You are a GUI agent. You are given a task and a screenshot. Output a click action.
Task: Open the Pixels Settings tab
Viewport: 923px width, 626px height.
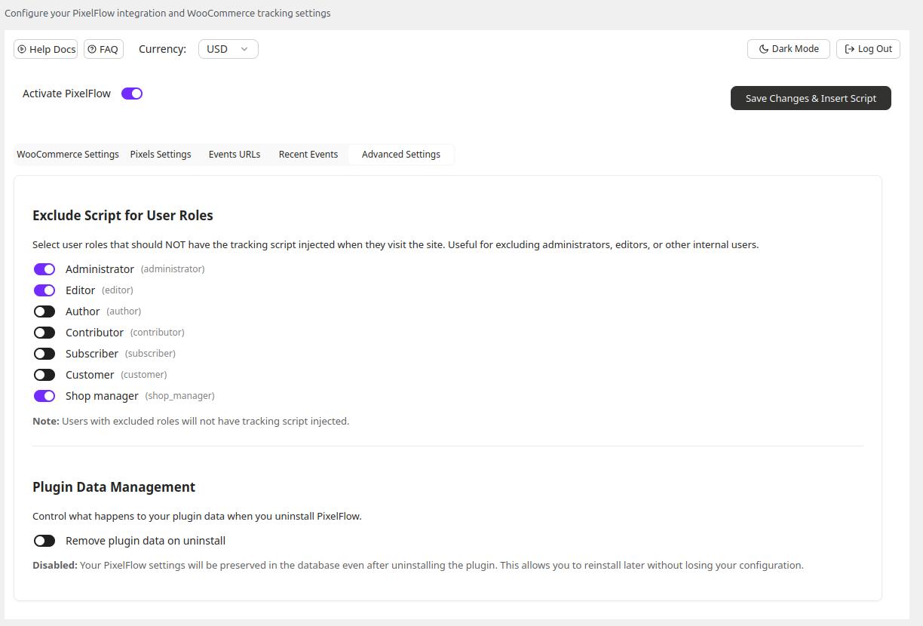161,155
